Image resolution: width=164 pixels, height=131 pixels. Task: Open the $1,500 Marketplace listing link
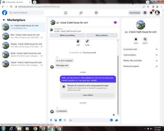(x=68, y=31)
